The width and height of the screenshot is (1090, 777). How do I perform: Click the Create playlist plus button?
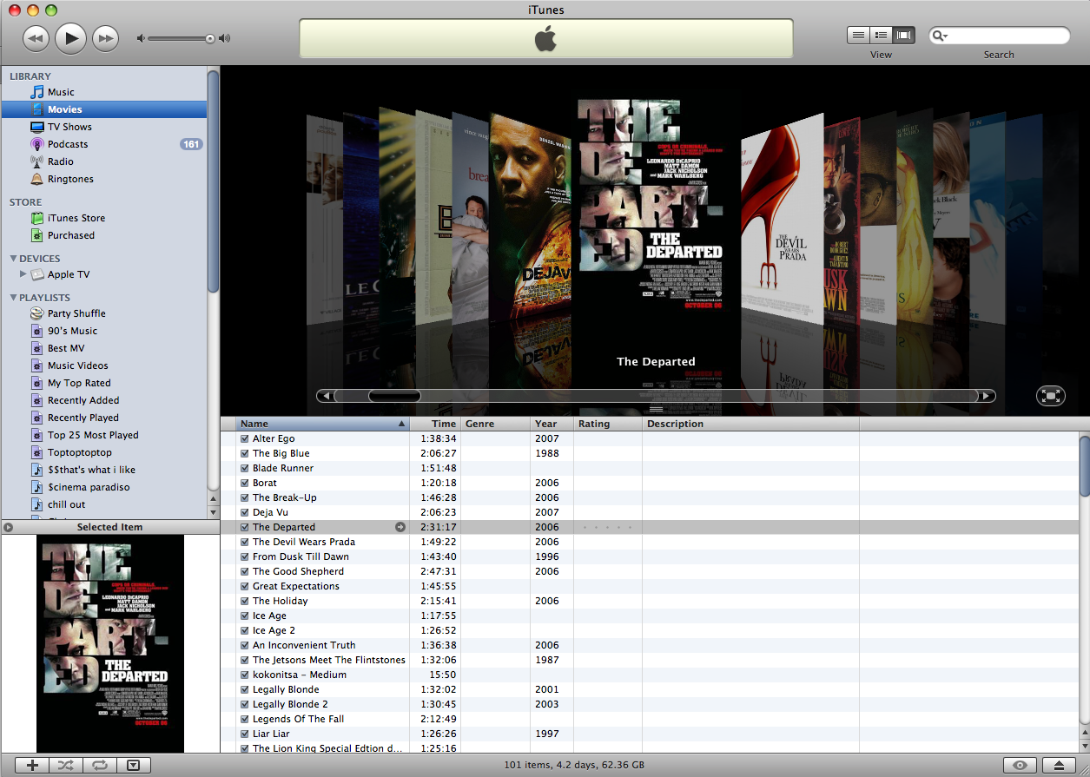click(x=33, y=765)
